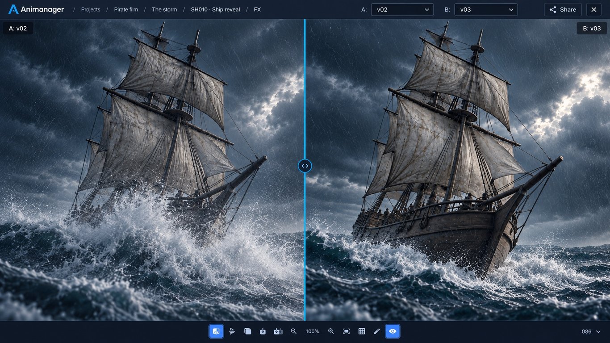Close the comparison viewer
Viewport: 610px width, 343px height.
[593, 9]
